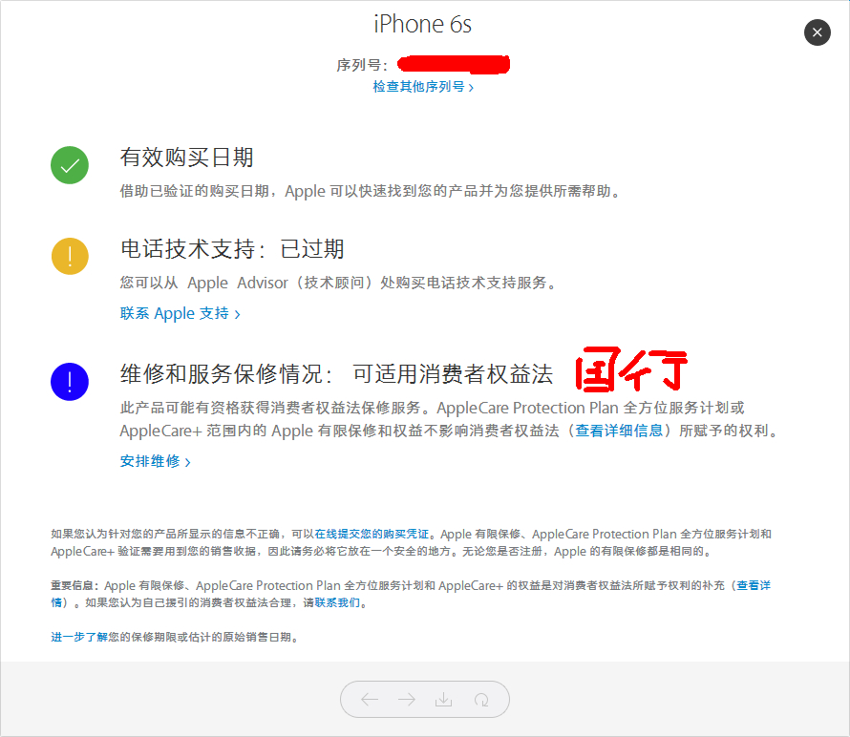Open 在线提交您的购买凭证 link
The height and width of the screenshot is (737, 850).
click(x=372, y=534)
